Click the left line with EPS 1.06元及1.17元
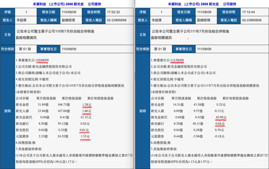This screenshot has height=169, width=269. (x=47, y=162)
